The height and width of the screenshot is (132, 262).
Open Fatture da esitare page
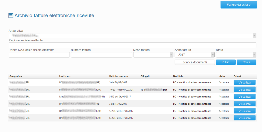(x=238, y=5)
